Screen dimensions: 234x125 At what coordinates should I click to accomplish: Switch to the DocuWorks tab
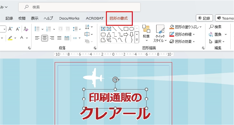pos(69,18)
